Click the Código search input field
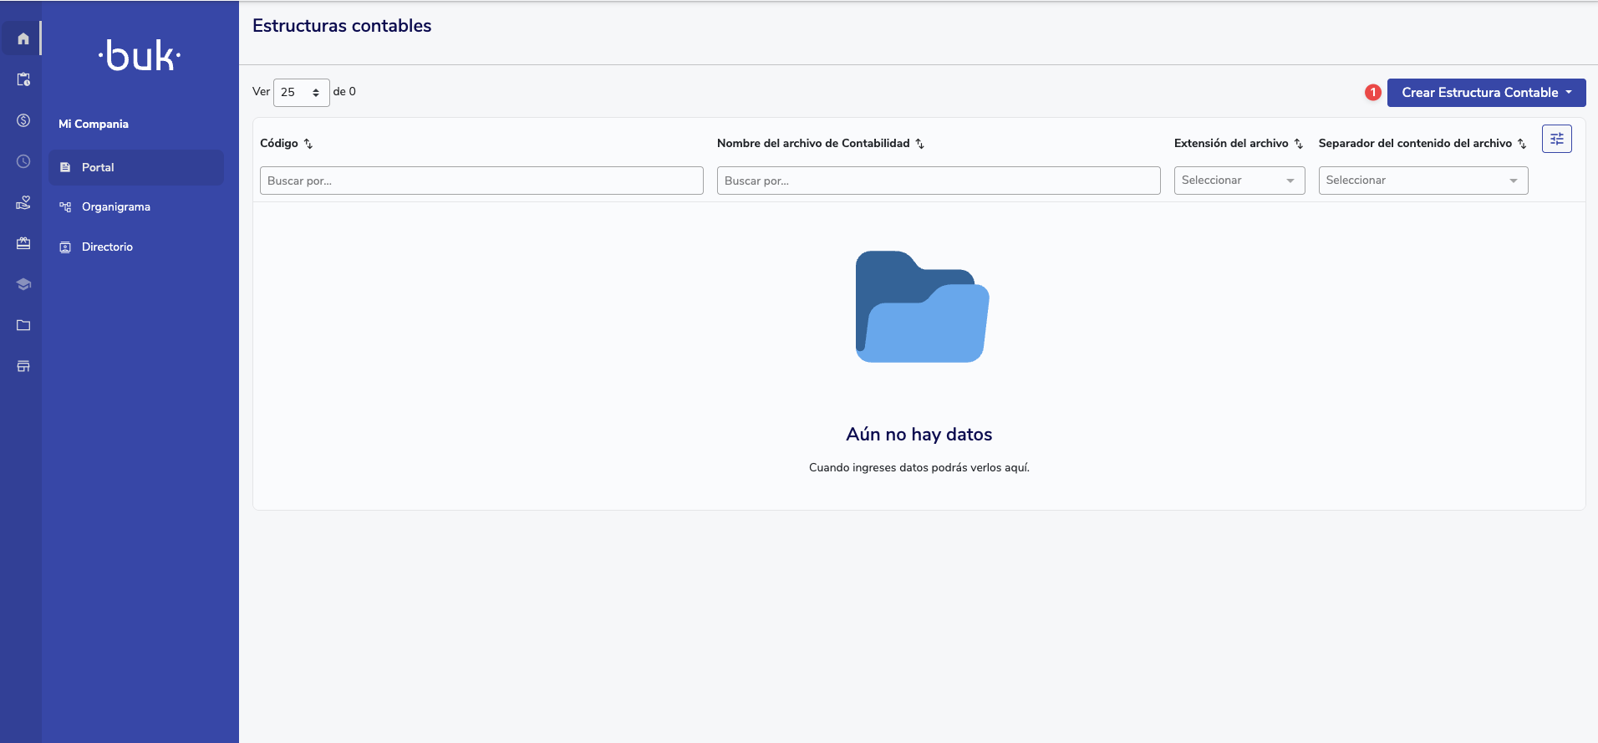Viewport: 1598px width, 743px height. coord(481,181)
